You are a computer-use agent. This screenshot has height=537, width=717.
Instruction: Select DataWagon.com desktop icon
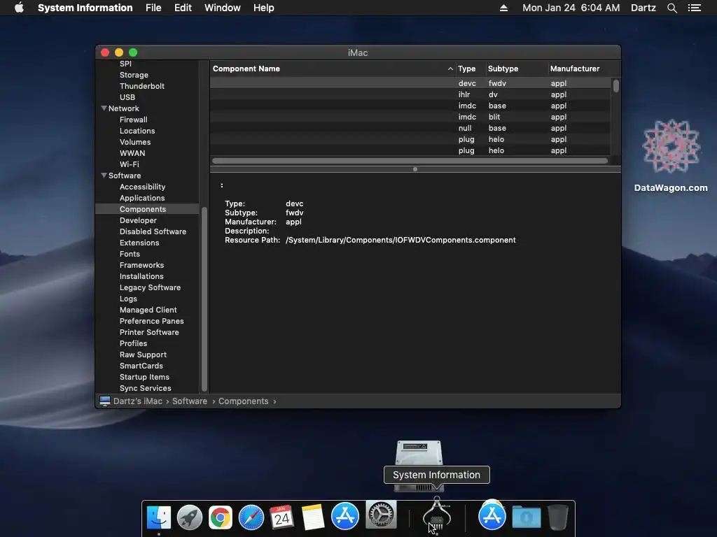[x=671, y=155]
